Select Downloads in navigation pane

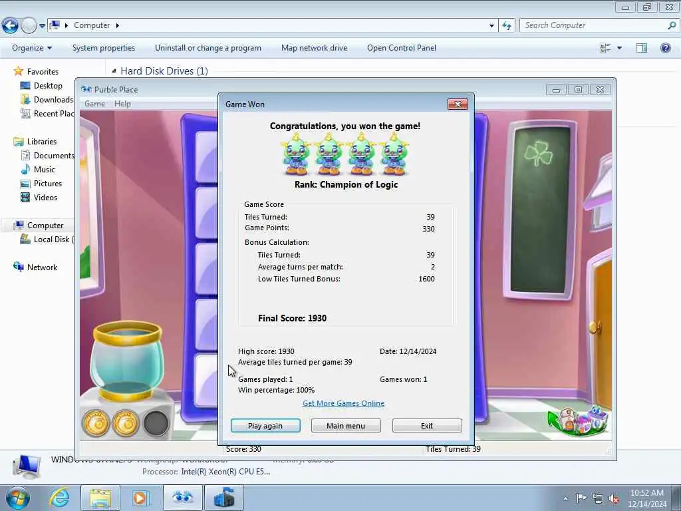click(53, 100)
